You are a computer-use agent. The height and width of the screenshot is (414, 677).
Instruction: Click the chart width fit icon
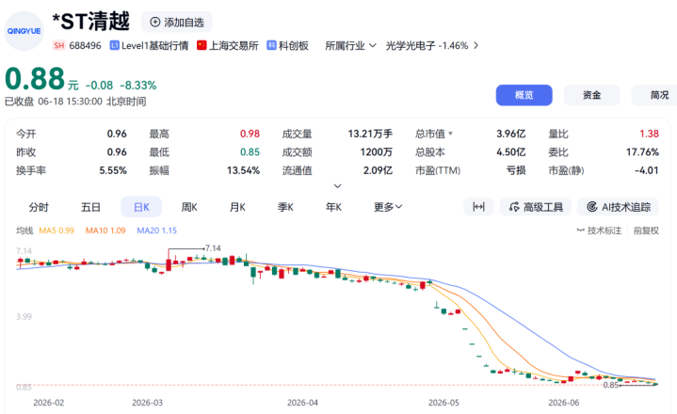[478, 207]
